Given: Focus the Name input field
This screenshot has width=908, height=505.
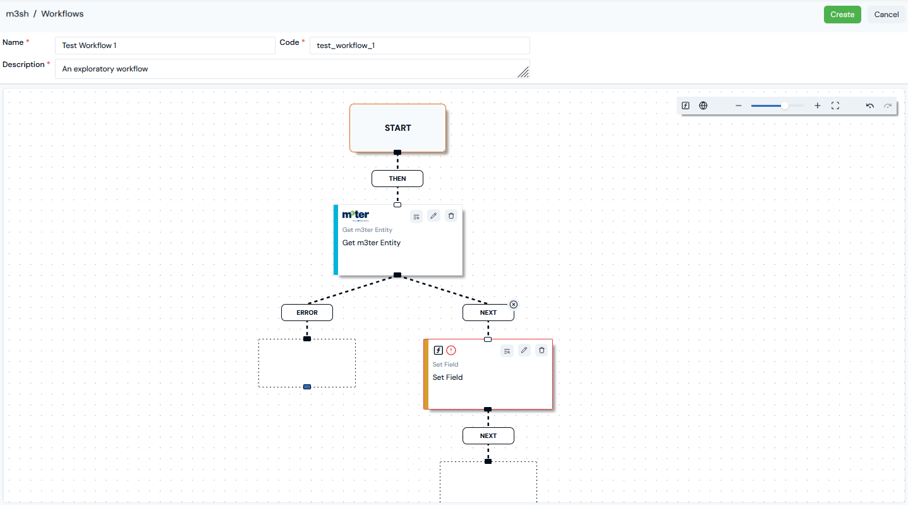Looking at the screenshot, I should 166,46.
